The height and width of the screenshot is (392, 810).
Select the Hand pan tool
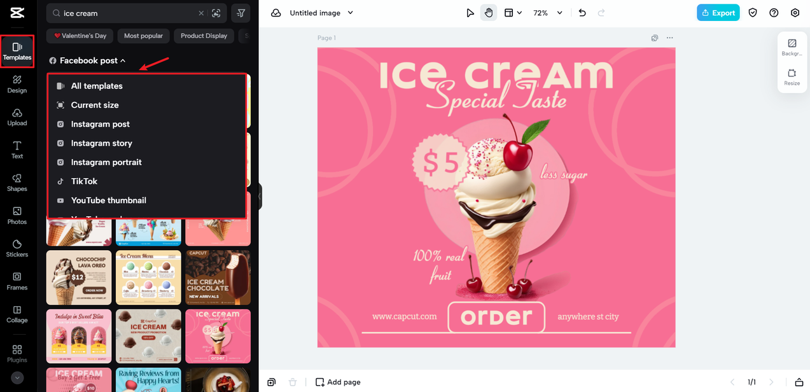(x=489, y=13)
